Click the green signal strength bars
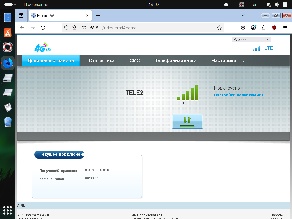This screenshot has height=219, width=292. (188, 93)
